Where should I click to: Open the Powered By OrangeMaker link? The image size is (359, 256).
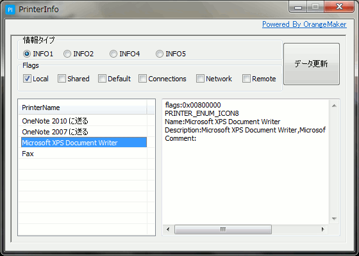click(305, 24)
